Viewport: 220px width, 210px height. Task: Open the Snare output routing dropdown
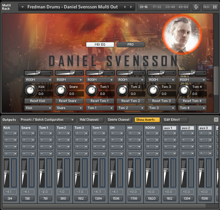coord(69,108)
